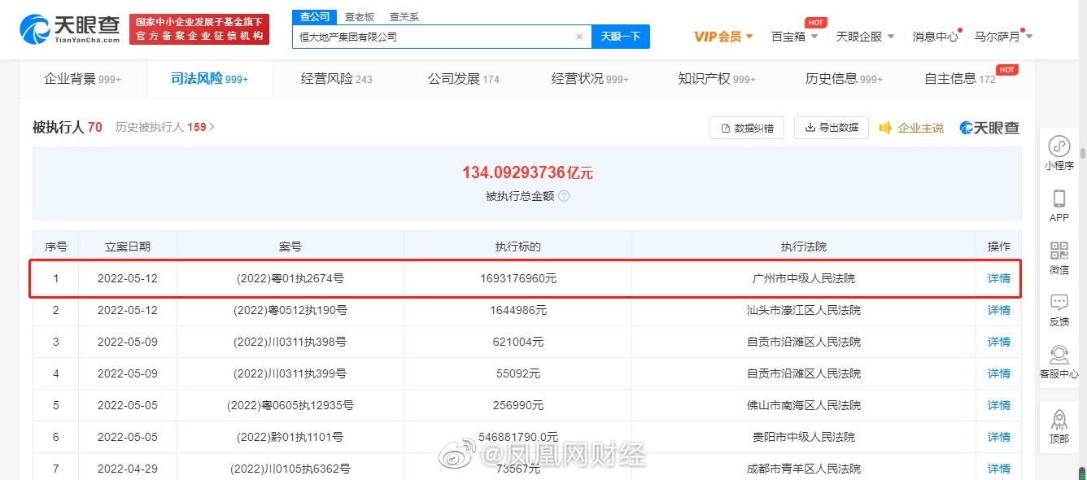Click the company name search input field
Viewport: 1087px width, 480px height.
click(431, 37)
